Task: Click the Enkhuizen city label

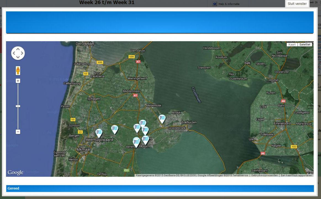Action: tap(189, 122)
